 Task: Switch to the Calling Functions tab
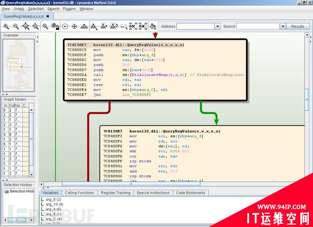(79, 193)
